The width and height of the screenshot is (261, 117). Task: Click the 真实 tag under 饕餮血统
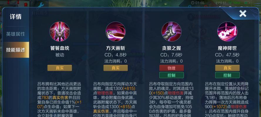click(60, 68)
